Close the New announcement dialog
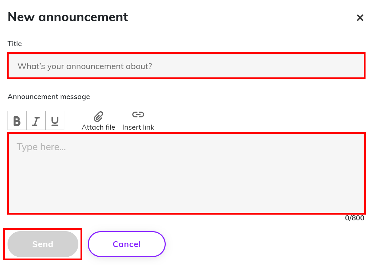 360,18
